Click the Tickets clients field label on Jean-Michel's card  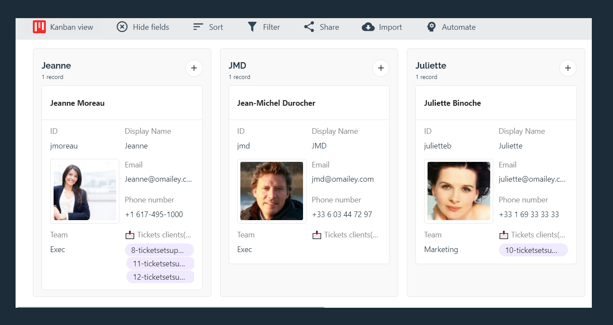351,235
